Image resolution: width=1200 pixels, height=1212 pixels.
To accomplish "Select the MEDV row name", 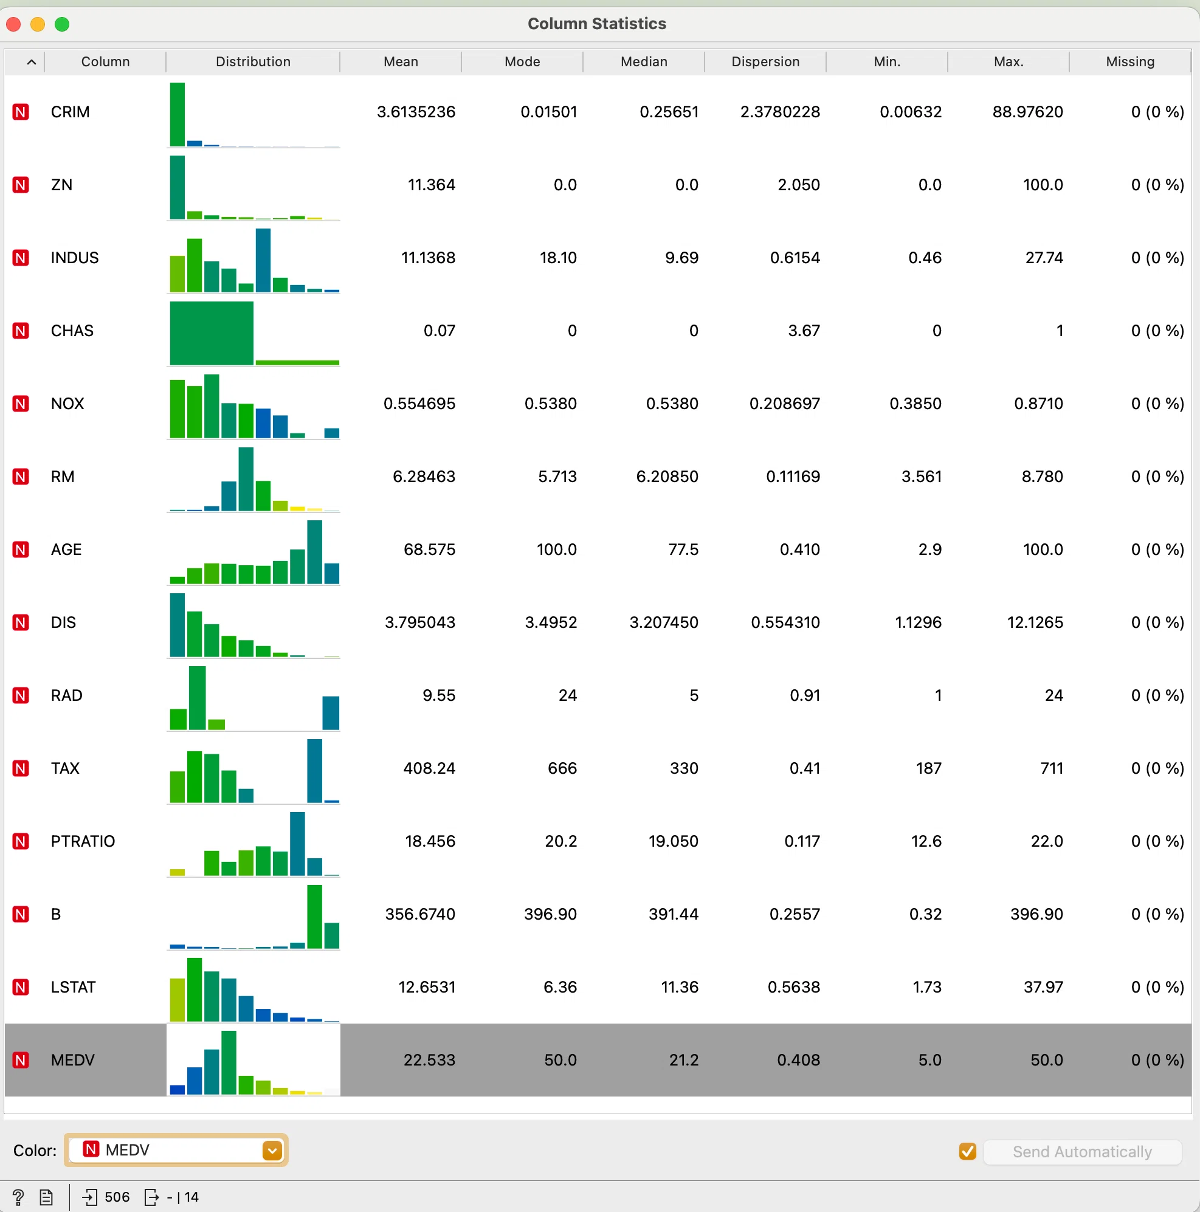I will point(73,1059).
